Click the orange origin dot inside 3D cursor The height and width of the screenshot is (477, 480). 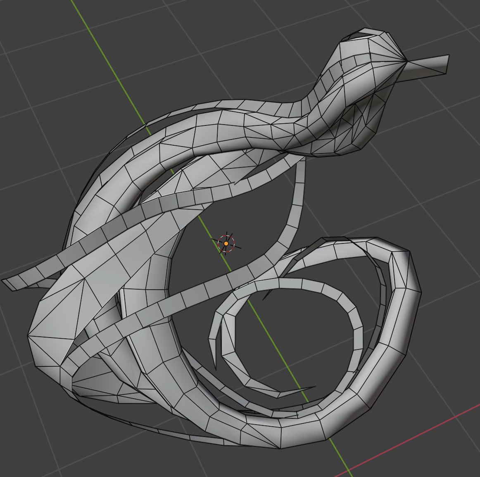226,243
